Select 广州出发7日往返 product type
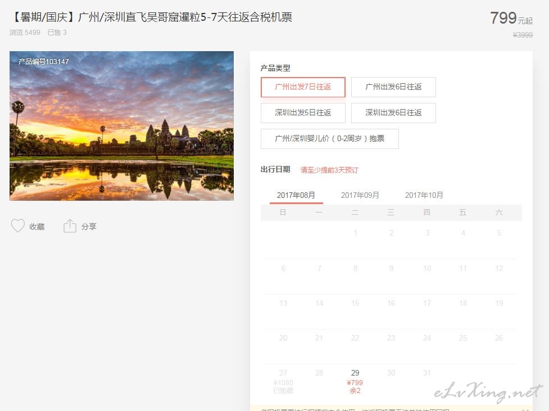Screen dimensions: 549x411 [303, 87]
